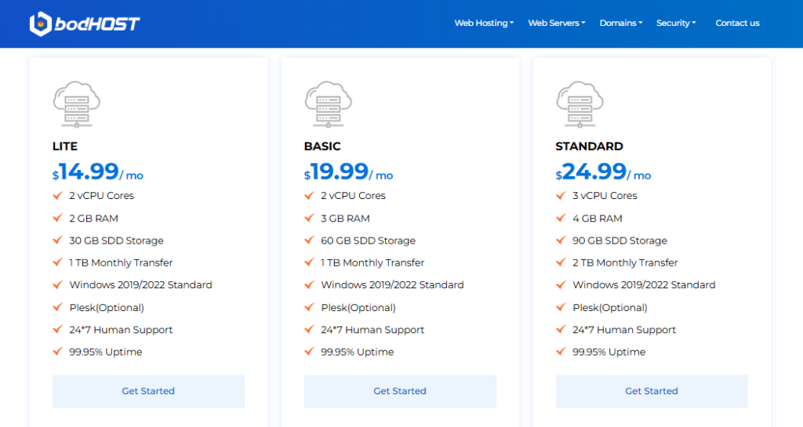Click the LITE plan cloud server icon
The width and height of the screenshot is (803, 427).
(x=77, y=103)
